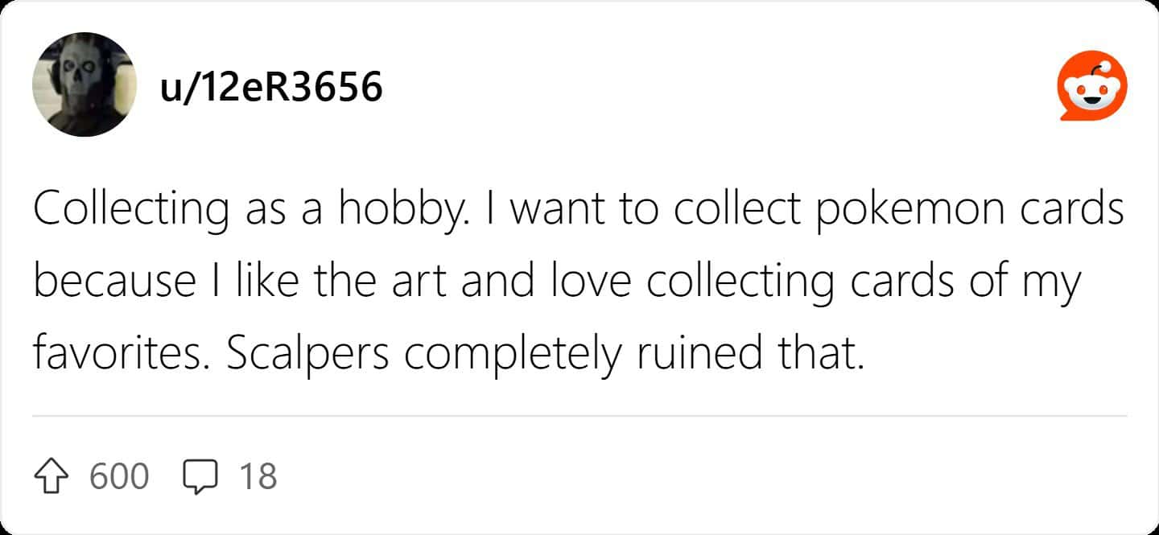1159x535 pixels.
Task: Click the Reddit Snoo logo icon
Action: [1091, 86]
